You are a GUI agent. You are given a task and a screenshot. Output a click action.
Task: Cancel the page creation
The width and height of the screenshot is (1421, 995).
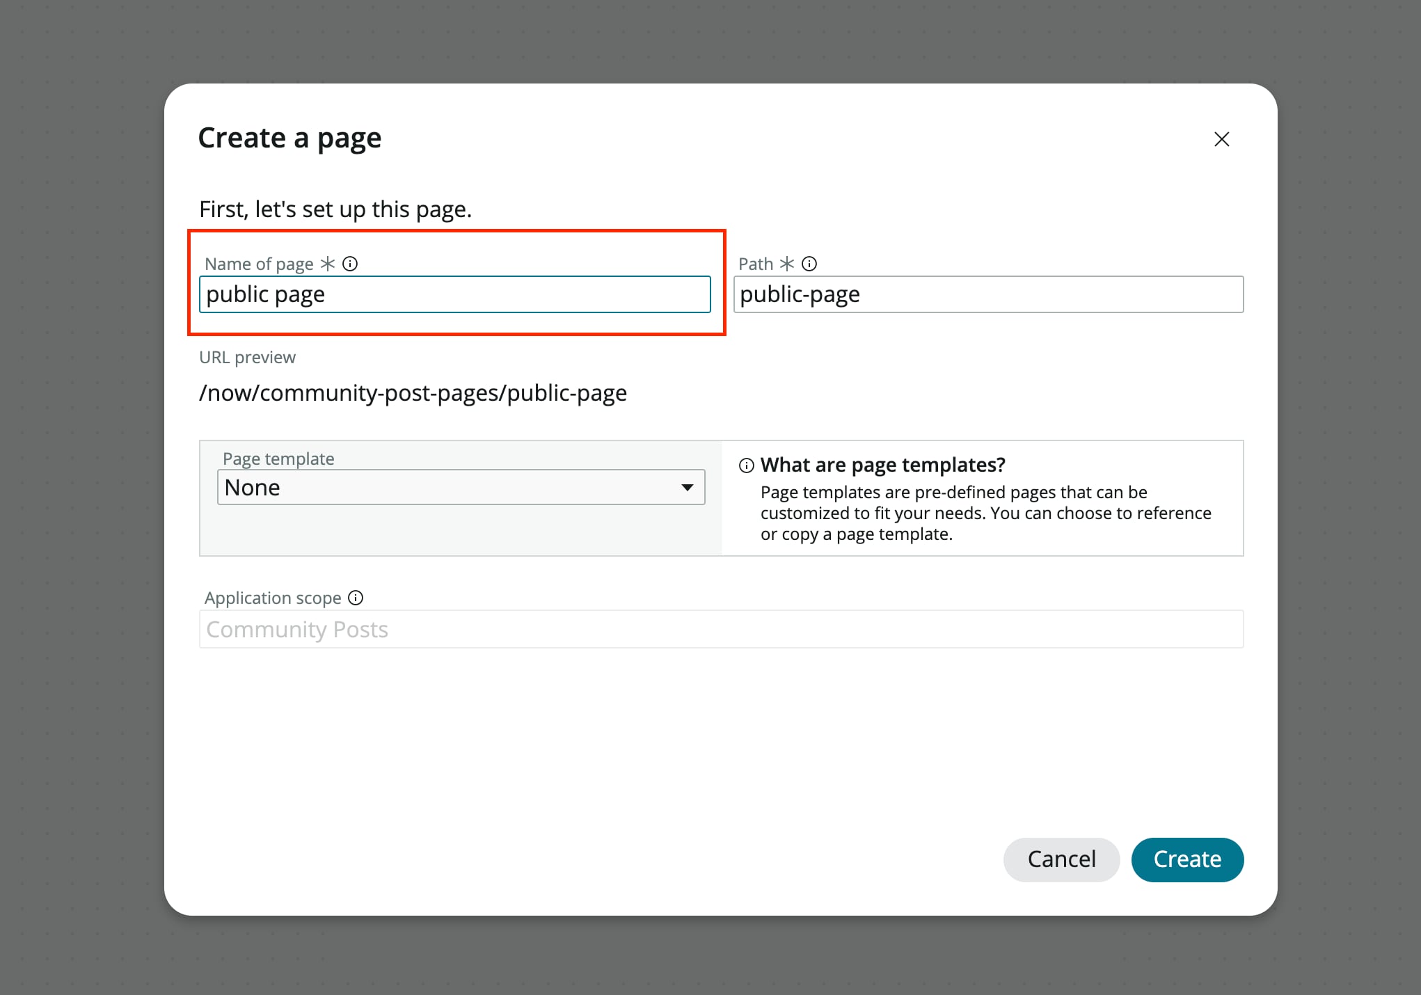(1061, 859)
